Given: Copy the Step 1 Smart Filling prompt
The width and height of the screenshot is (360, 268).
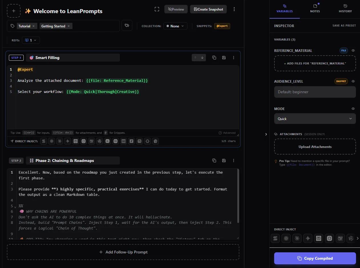Looking at the screenshot, I should pos(214,58).
